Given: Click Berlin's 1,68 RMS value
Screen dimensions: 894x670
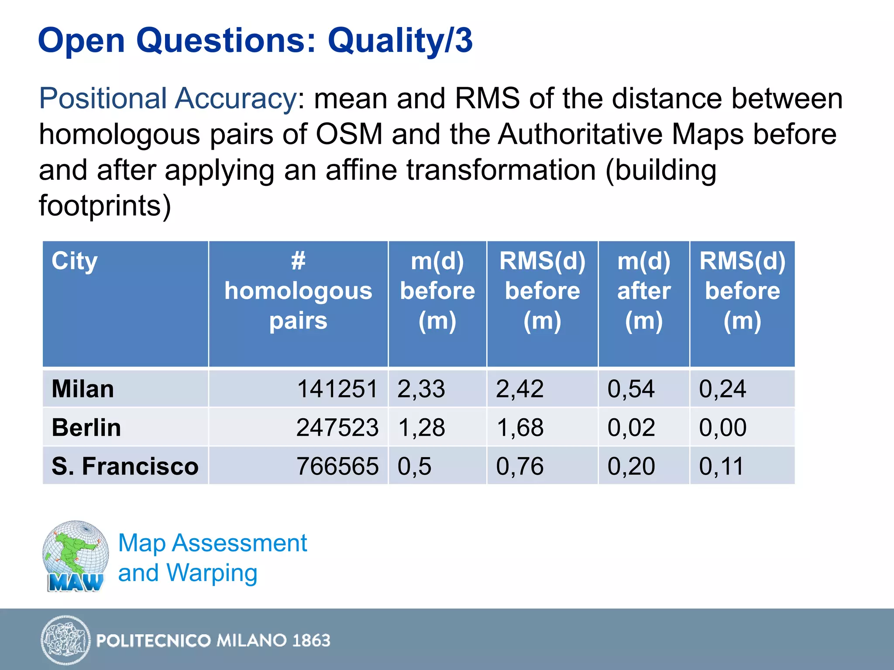Looking at the screenshot, I should click(519, 427).
